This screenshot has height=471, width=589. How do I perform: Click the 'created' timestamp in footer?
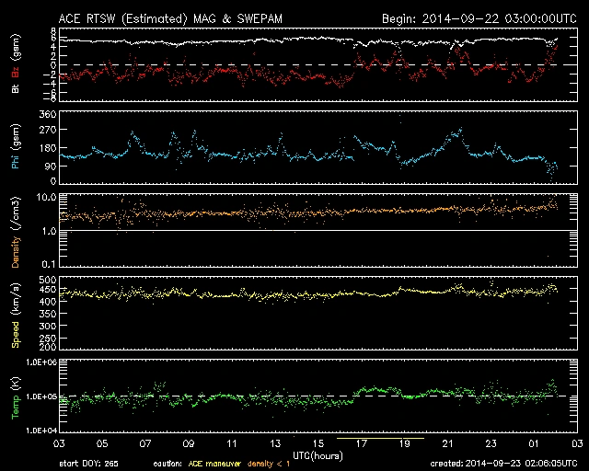[502, 464]
